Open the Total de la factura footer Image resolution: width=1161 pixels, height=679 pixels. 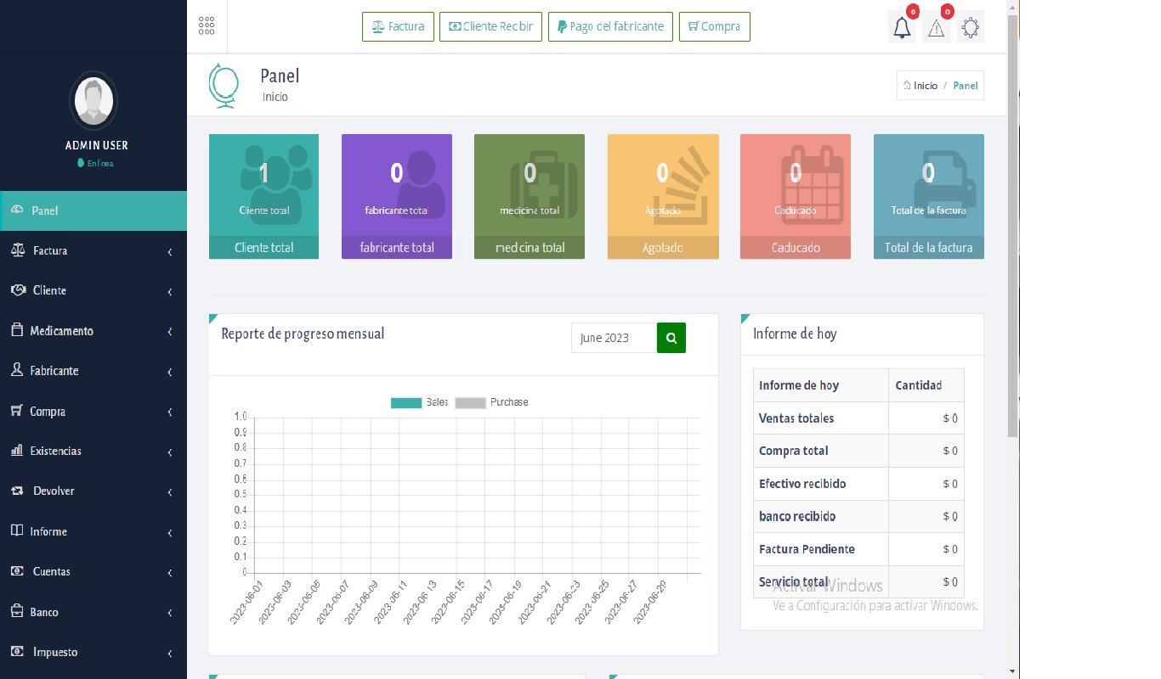pos(929,247)
